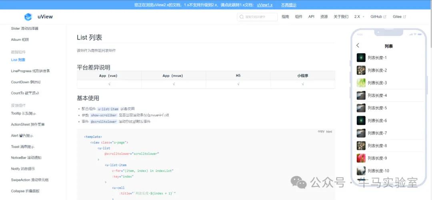Open the 资源 nav item
Viewport: 432px width, 200px height.
click(x=324, y=17)
